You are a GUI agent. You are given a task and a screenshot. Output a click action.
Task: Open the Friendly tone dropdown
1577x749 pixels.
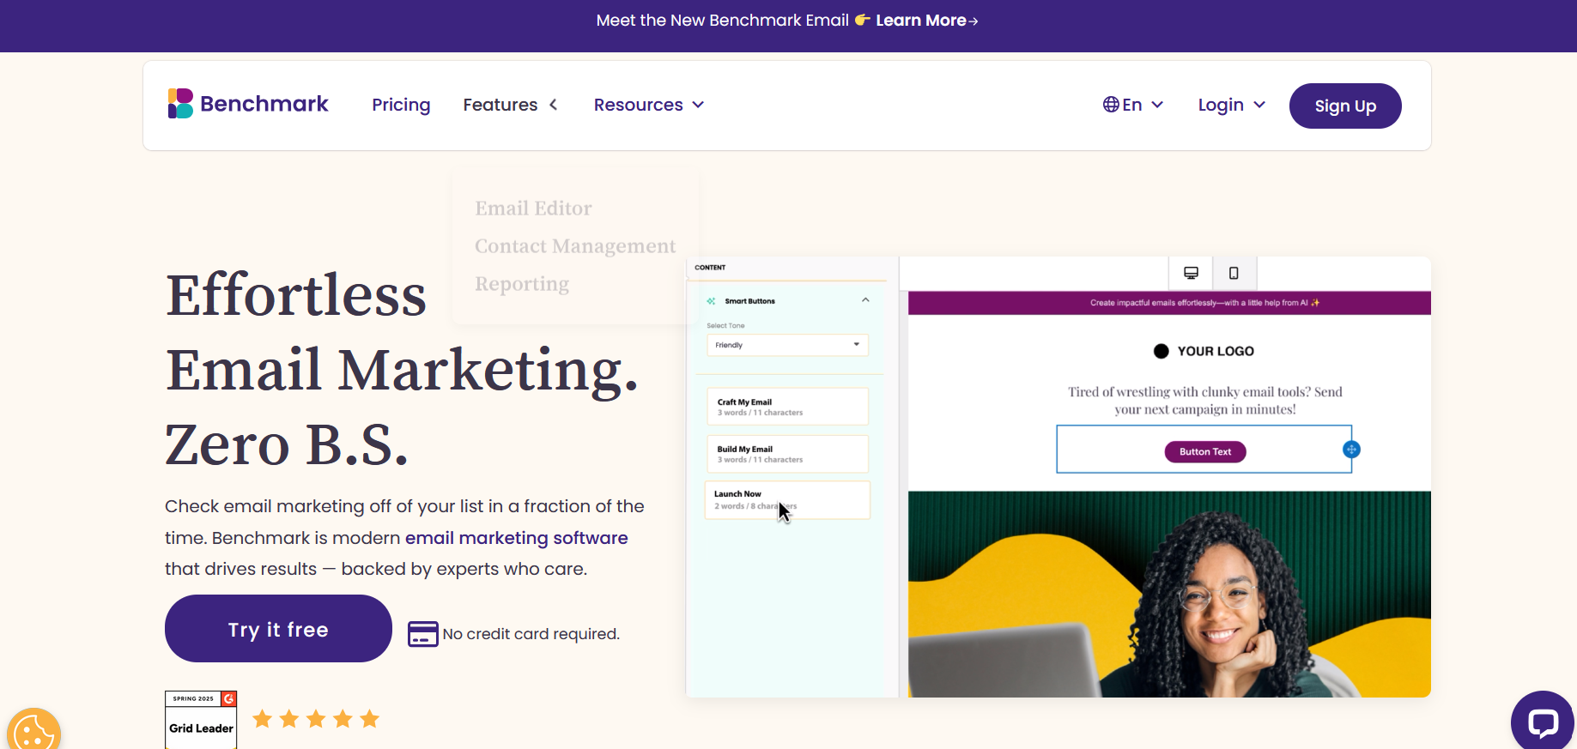(787, 345)
